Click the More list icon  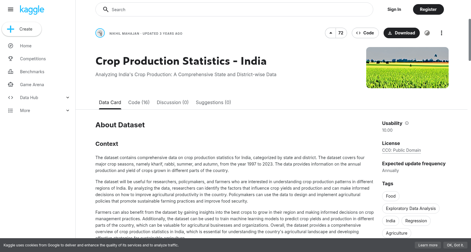point(11,111)
